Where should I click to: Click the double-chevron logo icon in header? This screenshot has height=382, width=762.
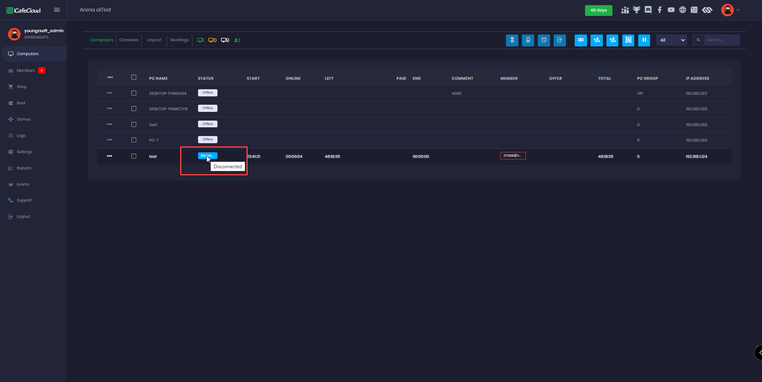click(707, 10)
